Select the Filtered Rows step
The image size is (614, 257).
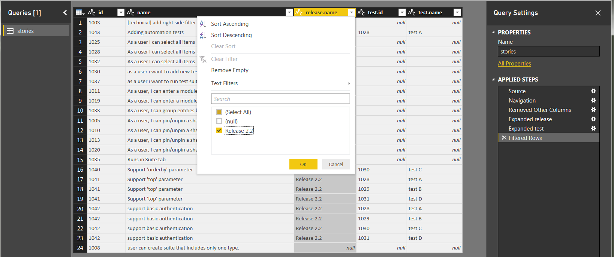point(525,138)
